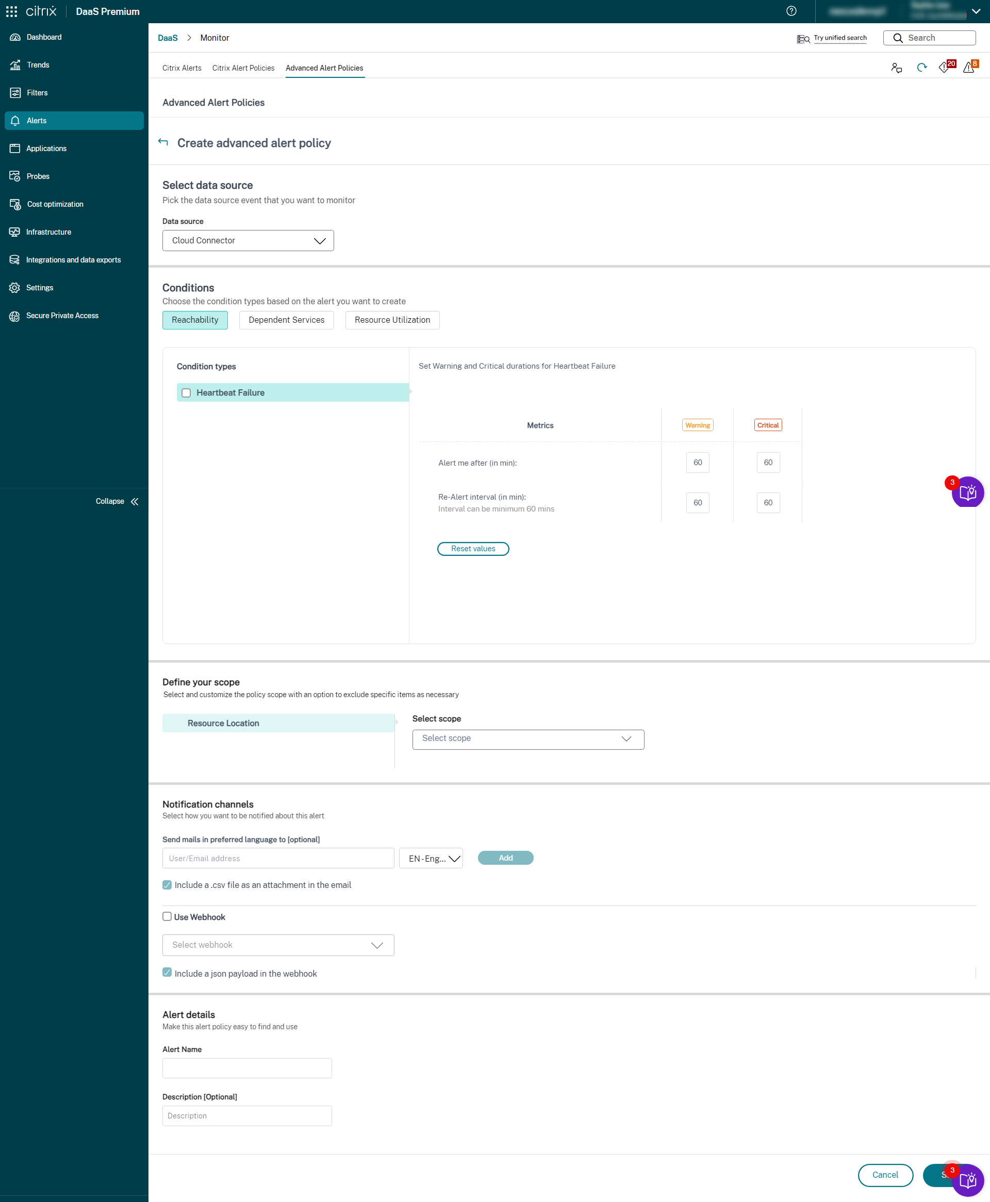The width and height of the screenshot is (990, 1202).
Task: Click the user chat icon in toolbar
Action: [896, 68]
